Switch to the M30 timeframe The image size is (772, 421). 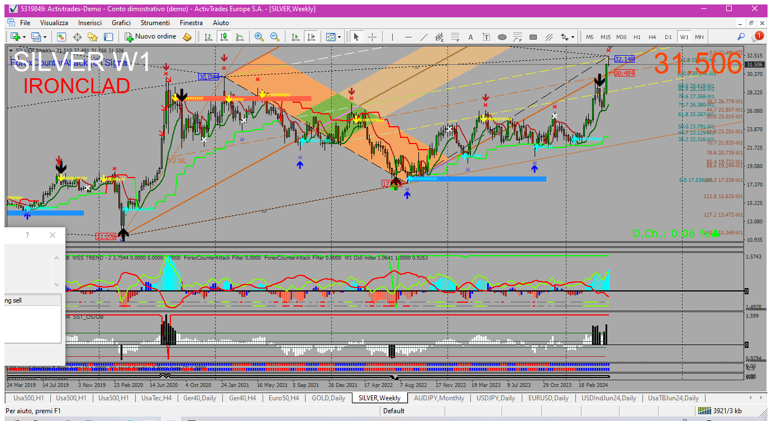621,37
